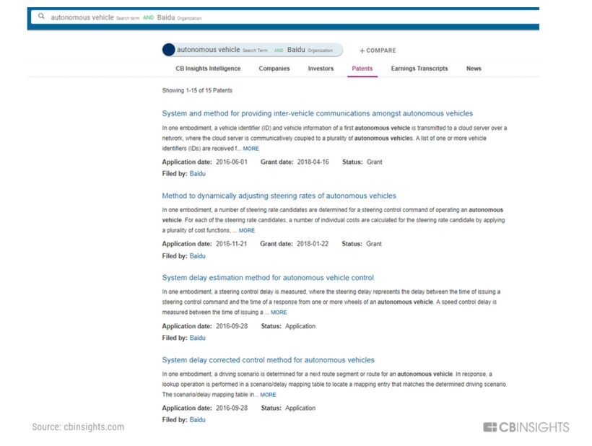
Task: Click application date 2016-06-01
Action: pyautogui.click(x=232, y=162)
